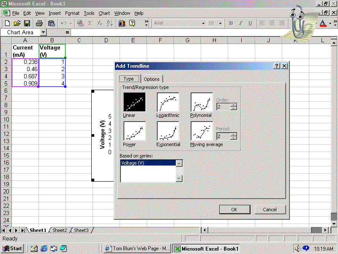The height and width of the screenshot is (254, 338).
Task: Toggle Underline formatting
Action: click(x=250, y=23)
